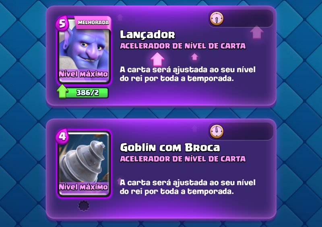The height and width of the screenshot is (227, 322).
Task: Click the elixir cost 5 badge
Action: tap(62, 23)
